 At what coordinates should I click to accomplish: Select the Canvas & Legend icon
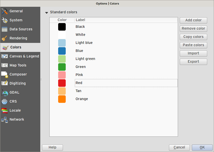[x=5, y=56]
